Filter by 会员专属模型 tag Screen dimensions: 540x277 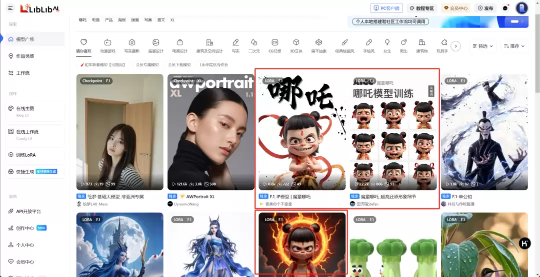tap(147, 64)
